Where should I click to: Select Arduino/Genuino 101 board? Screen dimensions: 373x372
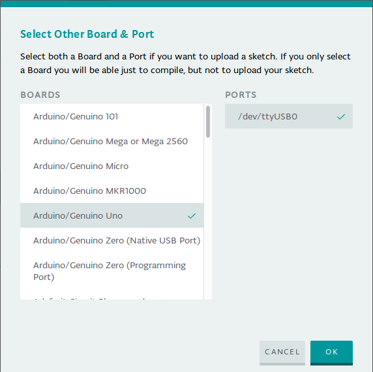coord(112,116)
